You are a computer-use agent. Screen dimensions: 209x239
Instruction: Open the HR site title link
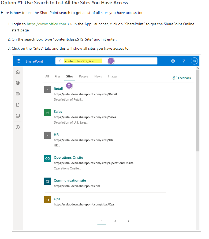coord(56,135)
